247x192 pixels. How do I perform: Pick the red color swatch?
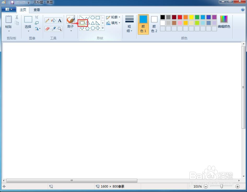click(180, 17)
